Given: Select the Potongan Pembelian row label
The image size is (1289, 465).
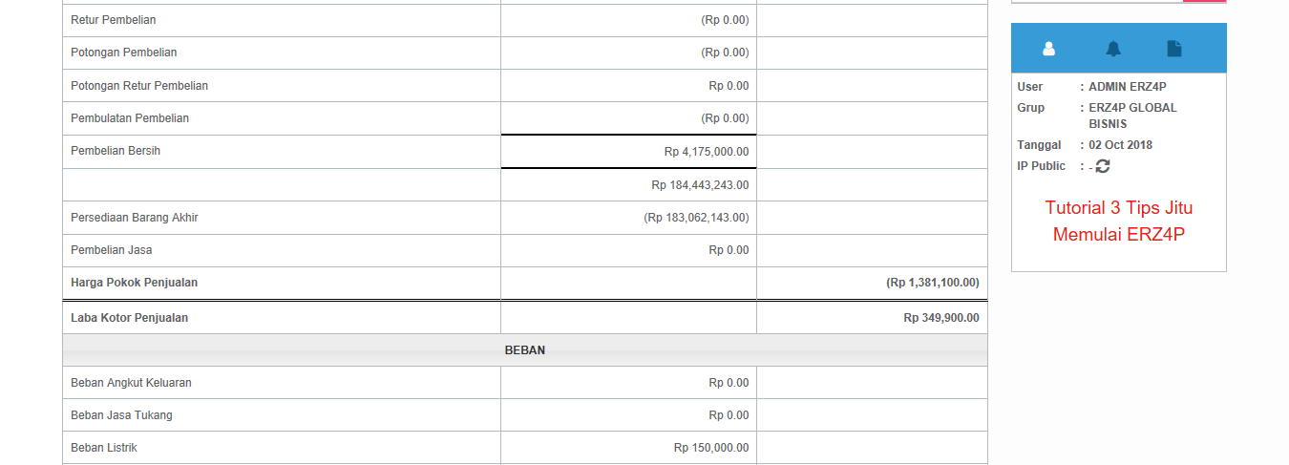Looking at the screenshot, I should click(x=124, y=53).
